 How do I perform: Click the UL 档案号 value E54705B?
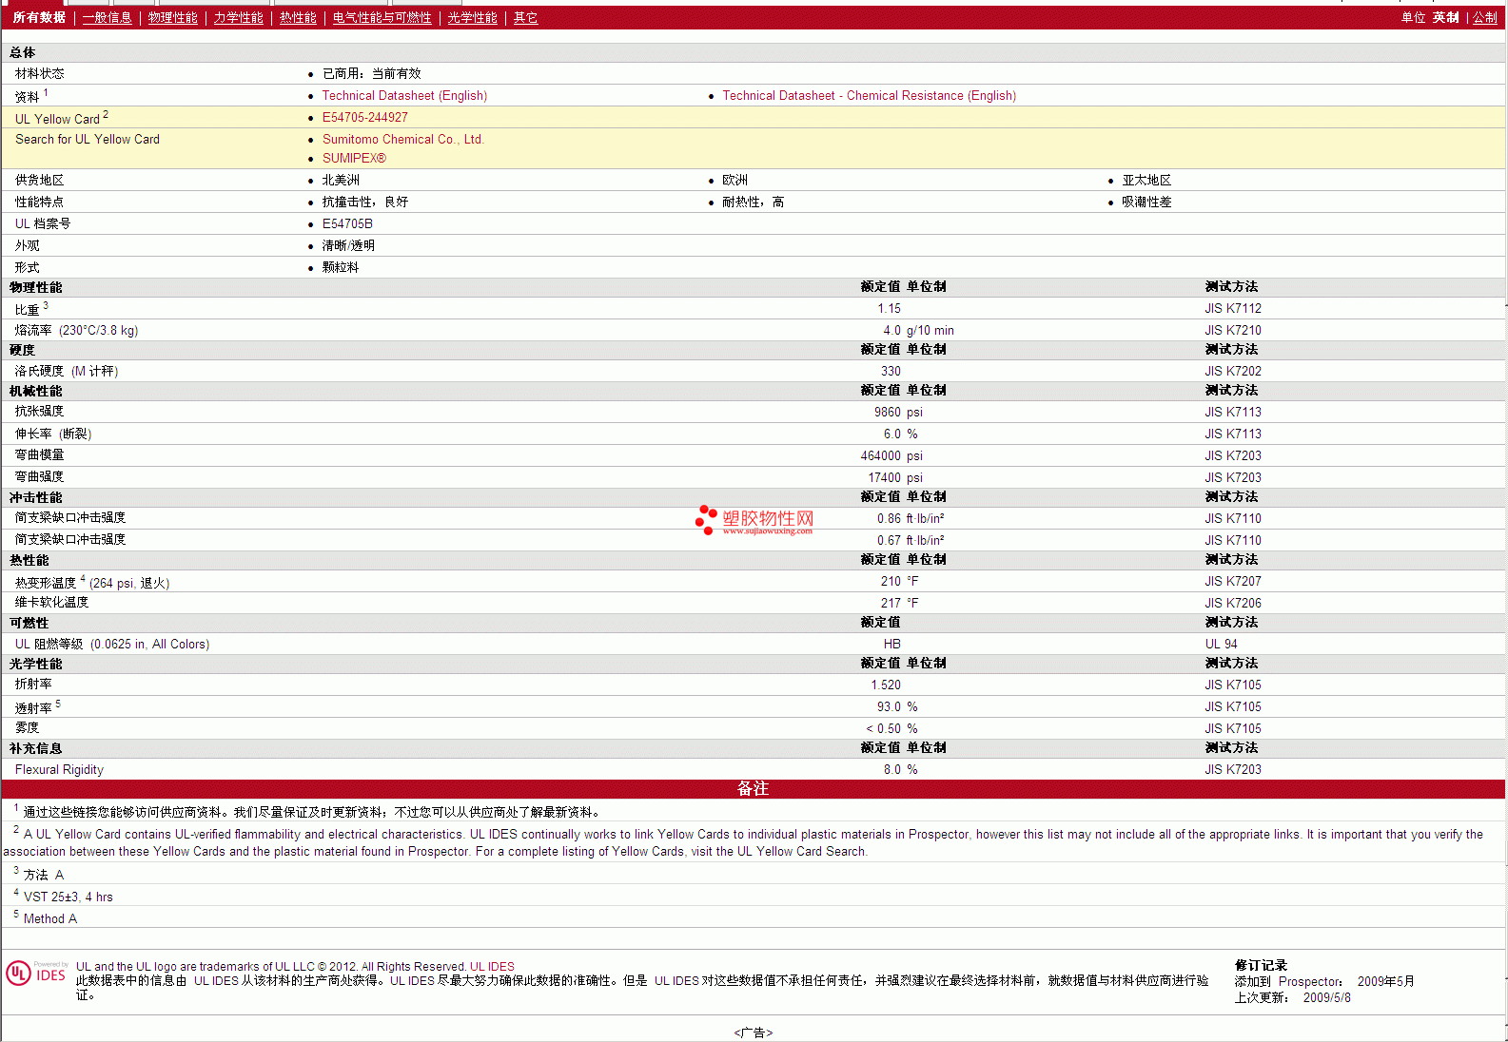pyautogui.click(x=347, y=224)
